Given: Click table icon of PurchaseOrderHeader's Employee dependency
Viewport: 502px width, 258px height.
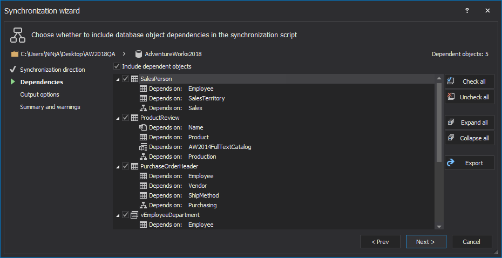Looking at the screenshot, I should (144, 176).
